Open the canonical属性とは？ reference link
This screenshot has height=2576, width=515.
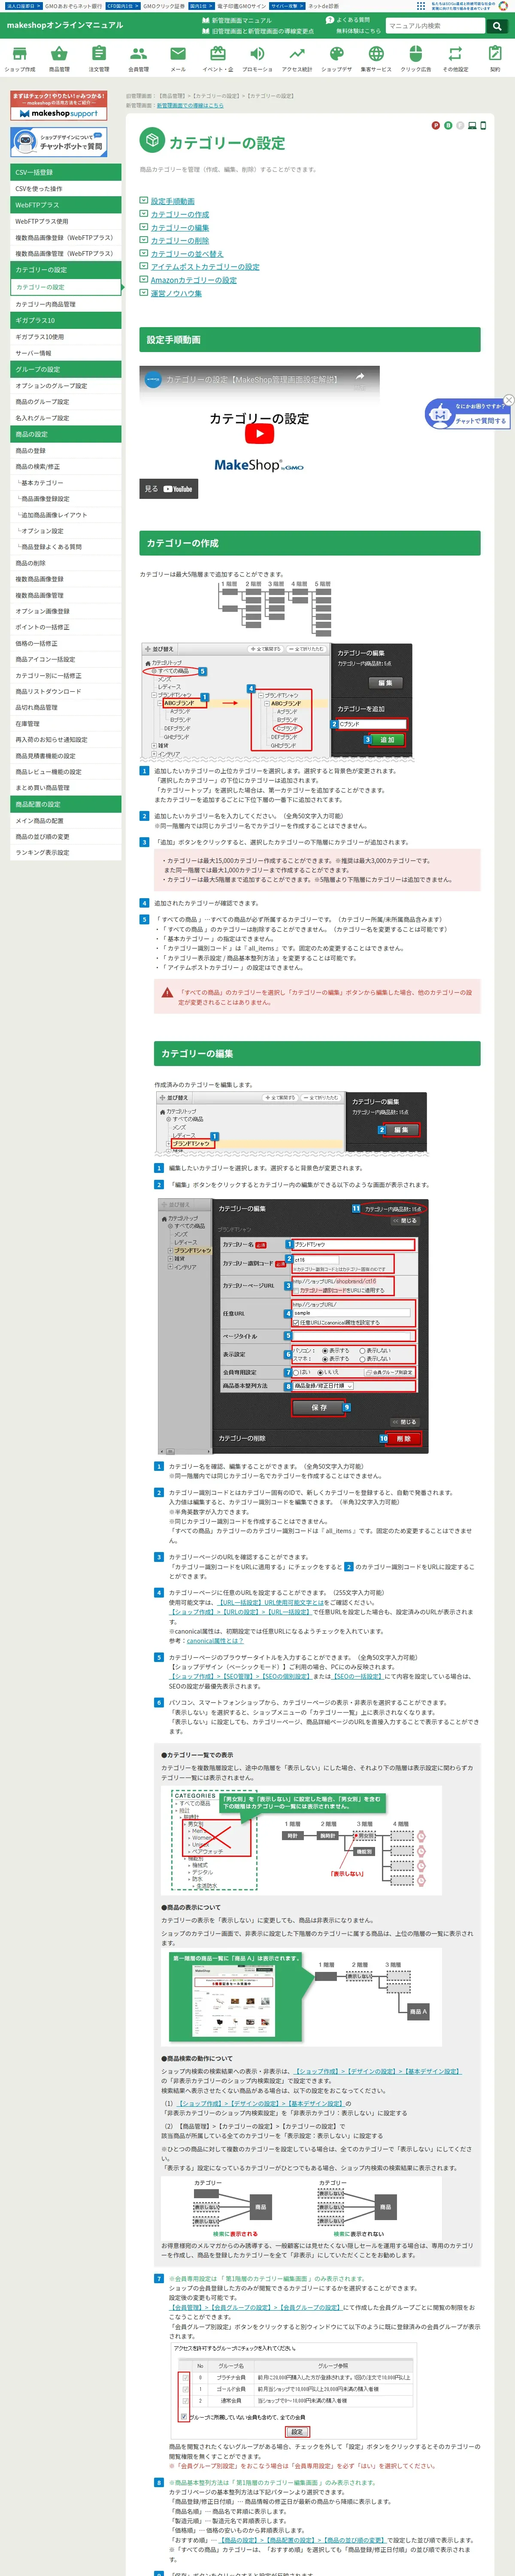(215, 1641)
